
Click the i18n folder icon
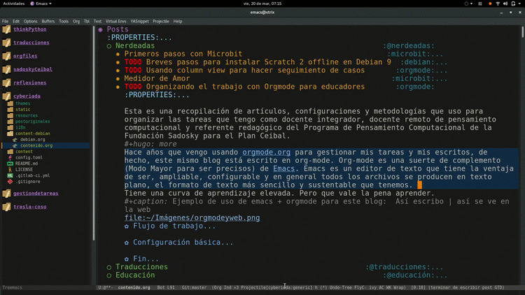pyautogui.click(x=10, y=127)
